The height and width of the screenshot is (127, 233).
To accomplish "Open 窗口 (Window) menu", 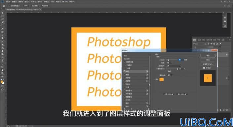I will click(65, 2).
